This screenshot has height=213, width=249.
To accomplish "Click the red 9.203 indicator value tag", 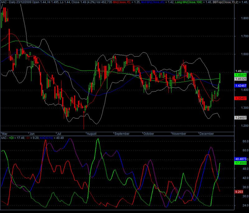I will point(239,192).
